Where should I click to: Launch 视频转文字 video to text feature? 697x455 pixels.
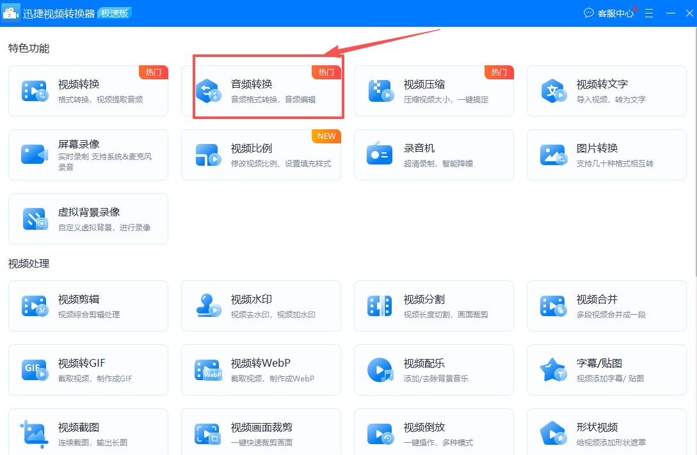coord(607,90)
